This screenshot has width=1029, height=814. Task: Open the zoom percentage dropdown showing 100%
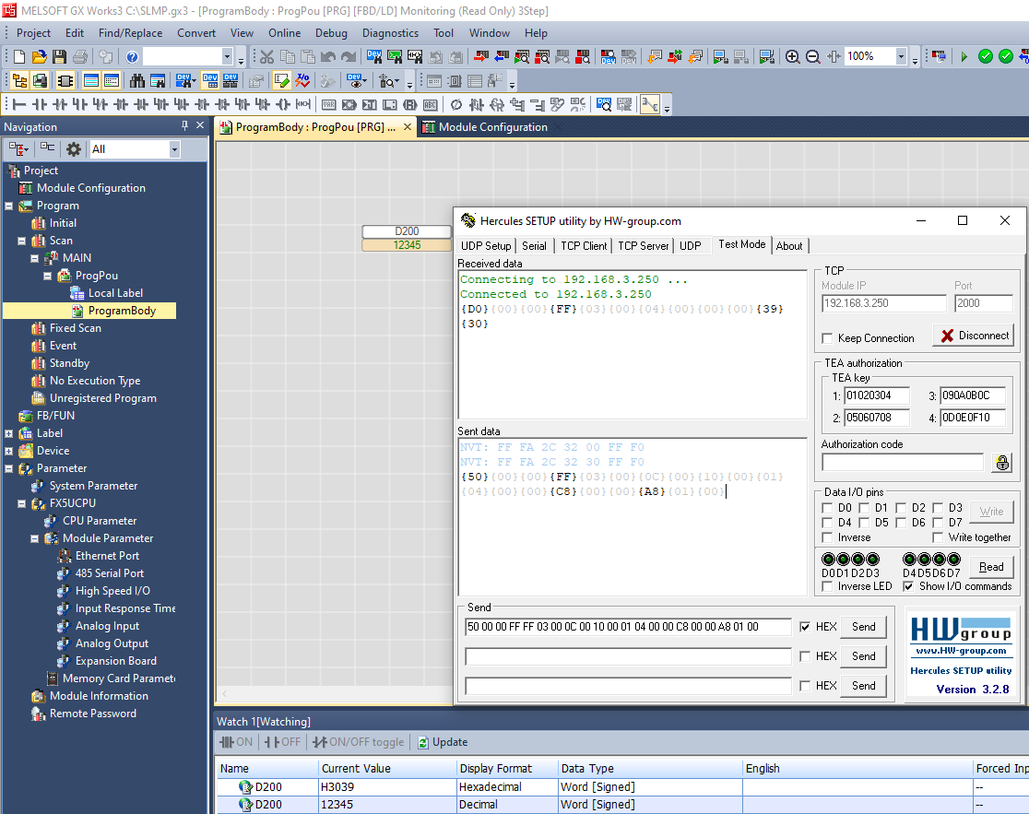click(x=900, y=57)
